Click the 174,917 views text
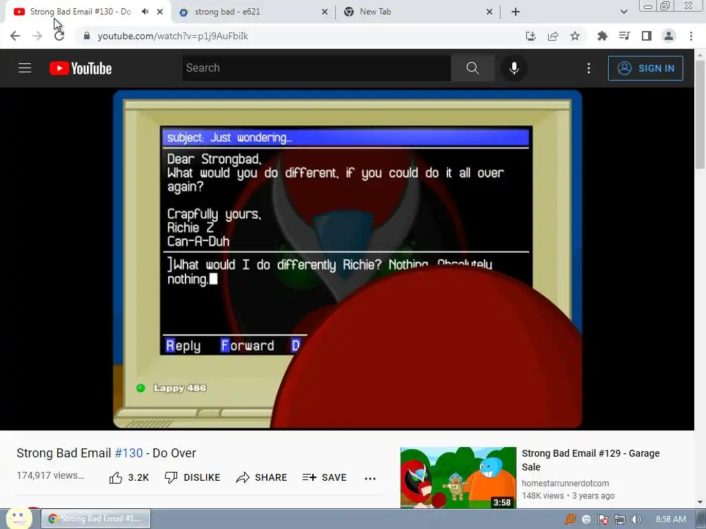The image size is (706, 529). tap(50, 475)
